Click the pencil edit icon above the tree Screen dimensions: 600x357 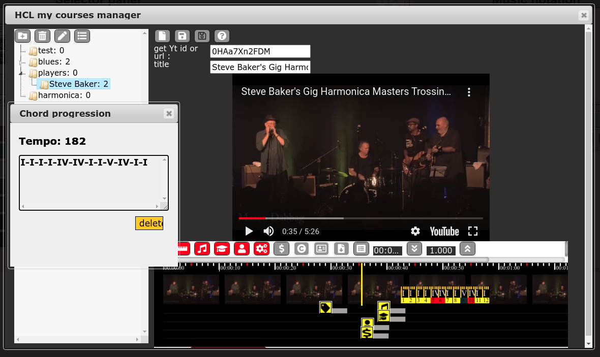(x=63, y=36)
